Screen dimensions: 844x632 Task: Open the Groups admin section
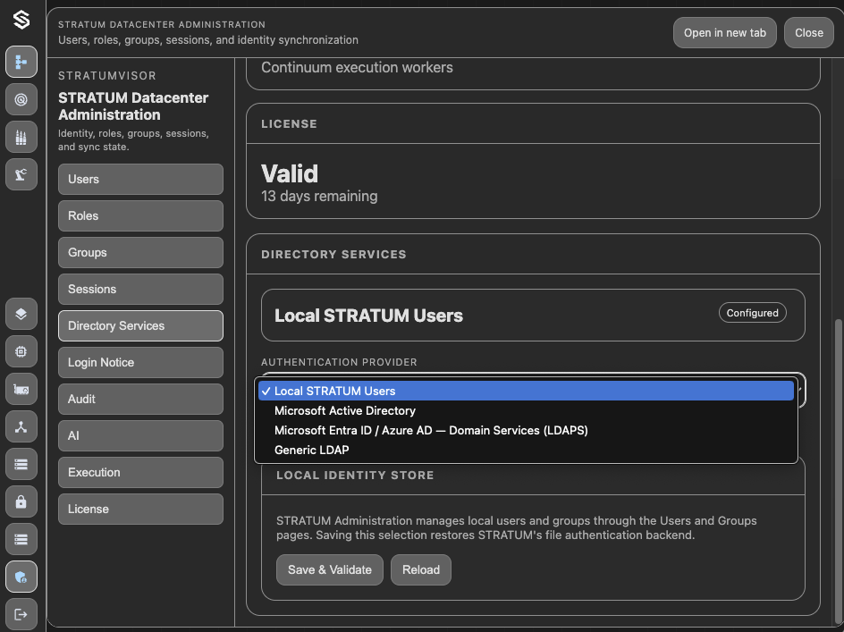coord(140,252)
